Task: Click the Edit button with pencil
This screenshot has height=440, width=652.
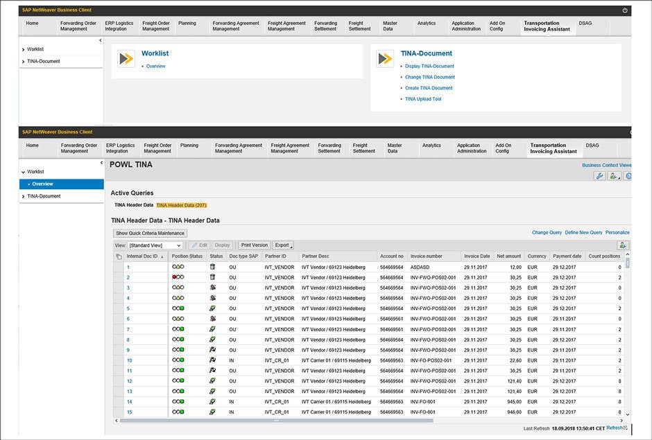Action: [199, 245]
